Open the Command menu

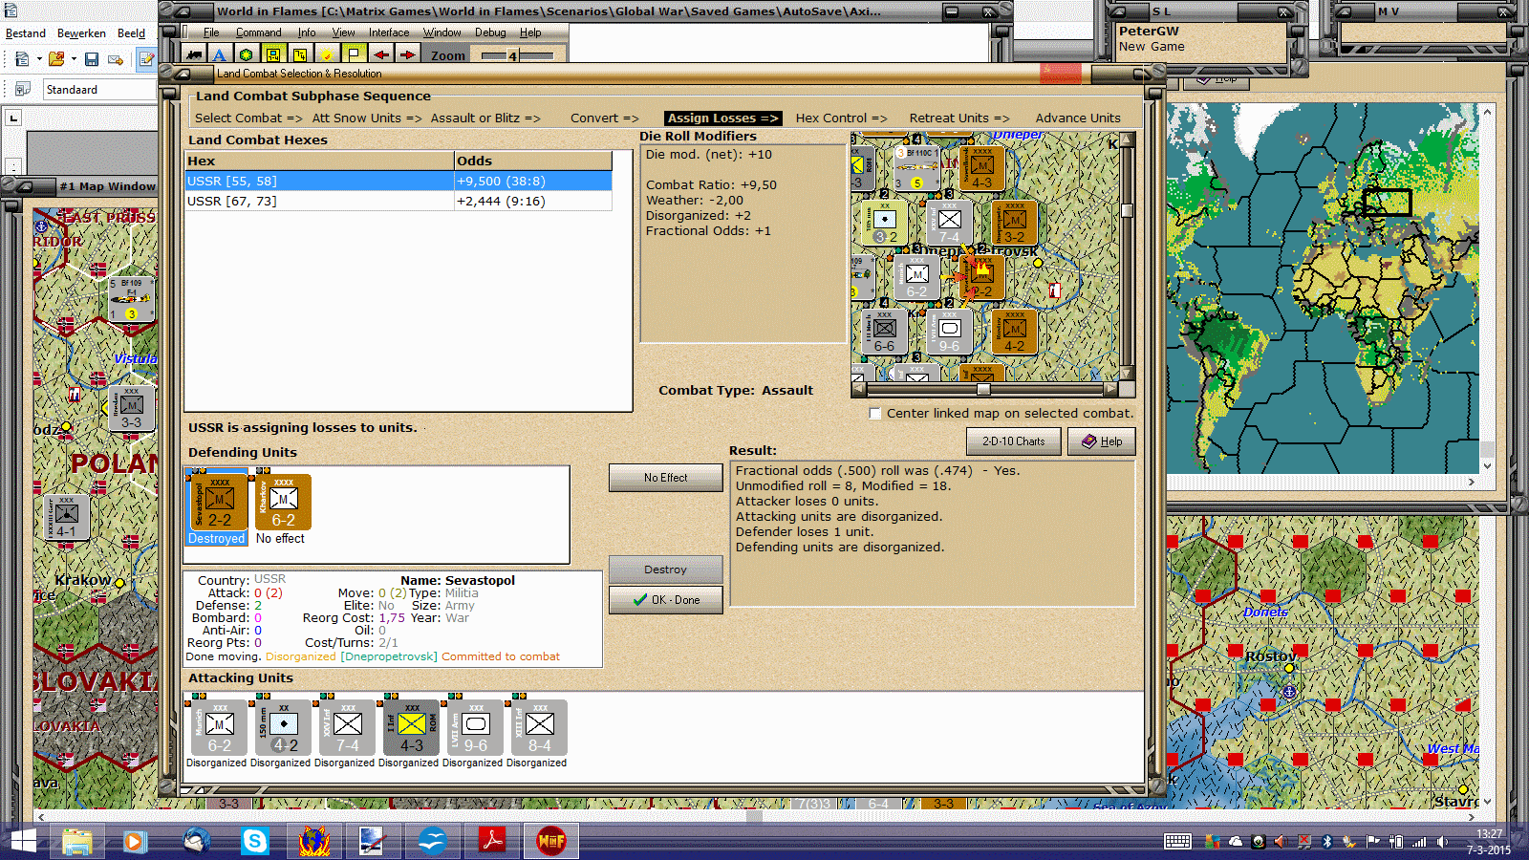tap(259, 32)
